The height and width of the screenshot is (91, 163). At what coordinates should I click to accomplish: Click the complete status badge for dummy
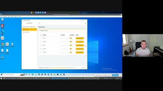point(71,42)
